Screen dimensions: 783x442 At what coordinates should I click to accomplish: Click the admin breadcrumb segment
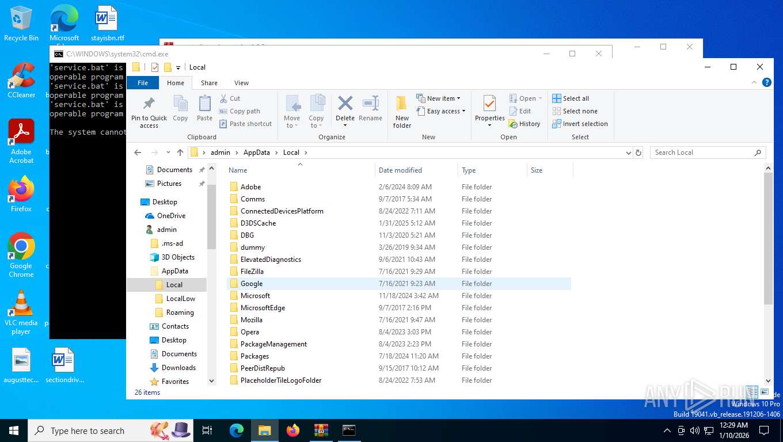click(x=221, y=153)
